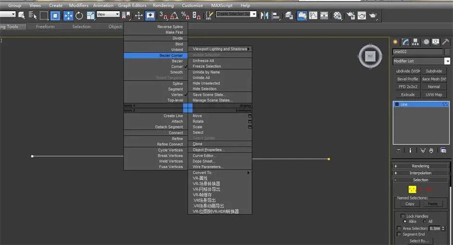This screenshot has width=453, height=245.
Task: Choose the Rectangular Selection Region tool
Action: click(44, 16)
